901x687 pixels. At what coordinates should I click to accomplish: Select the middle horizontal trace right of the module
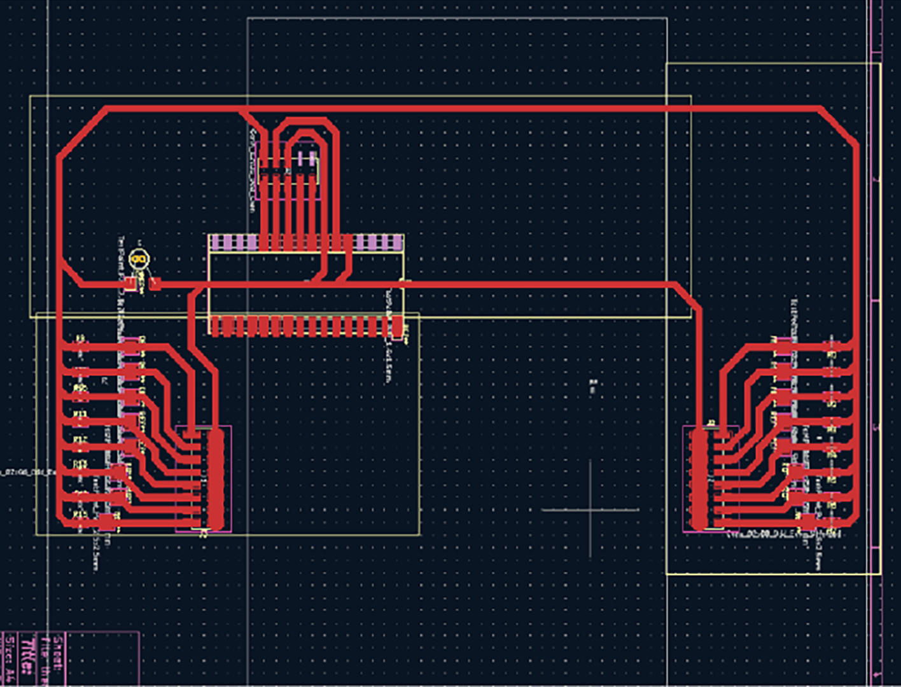tap(541, 284)
